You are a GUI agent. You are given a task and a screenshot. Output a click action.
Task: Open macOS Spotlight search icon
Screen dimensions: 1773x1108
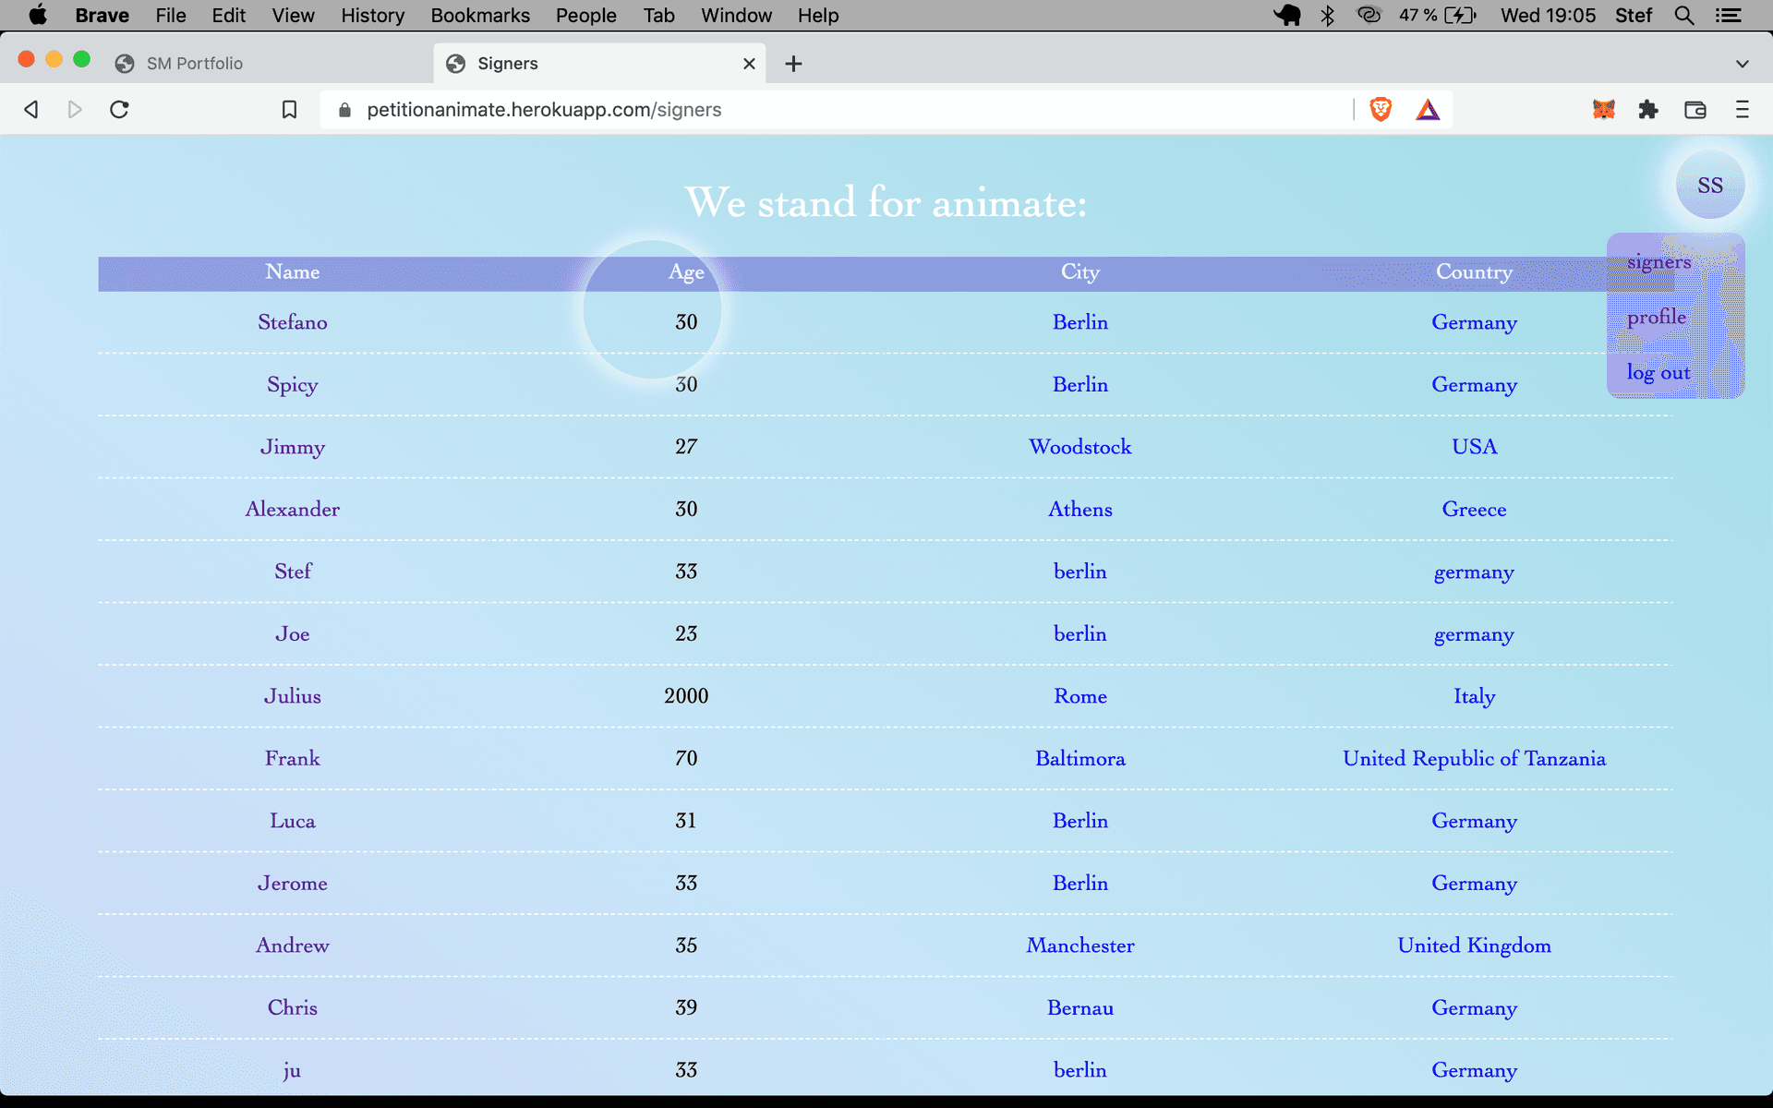(x=1683, y=16)
